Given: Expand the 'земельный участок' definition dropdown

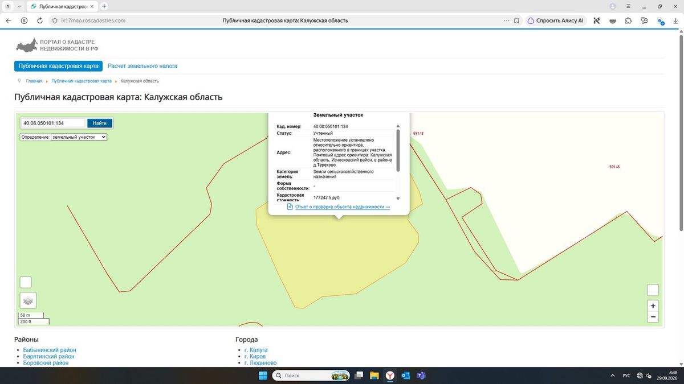Looking at the screenshot, I should (x=79, y=137).
